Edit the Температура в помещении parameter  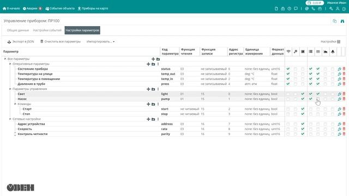point(339,79)
